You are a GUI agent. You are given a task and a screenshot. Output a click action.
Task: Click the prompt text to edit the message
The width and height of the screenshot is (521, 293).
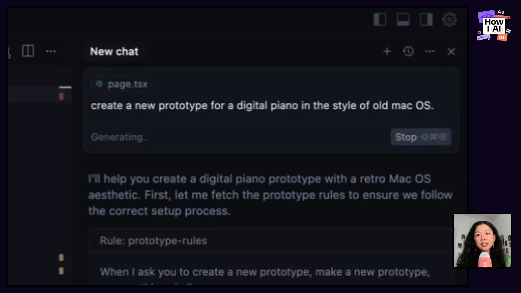click(x=262, y=106)
